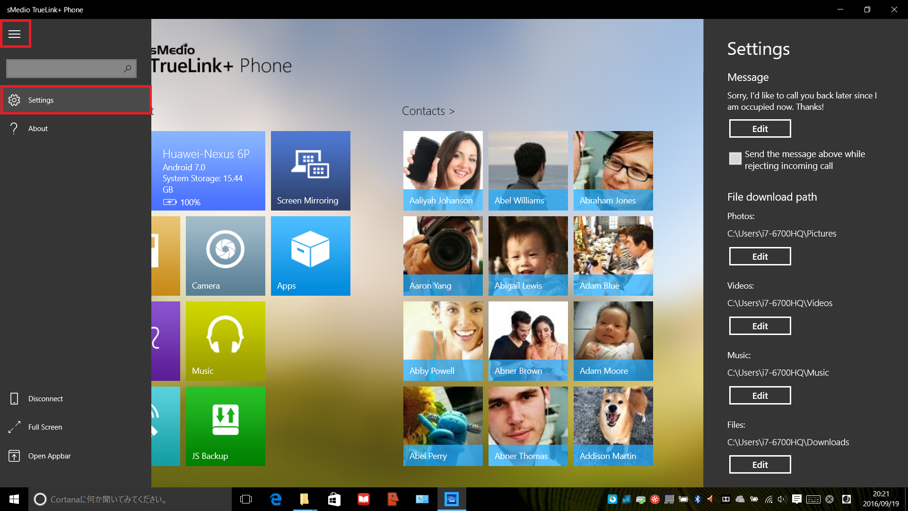Image resolution: width=908 pixels, height=511 pixels.
Task: Open the Huawei-Nexus 6P device tile
Action: (208, 171)
